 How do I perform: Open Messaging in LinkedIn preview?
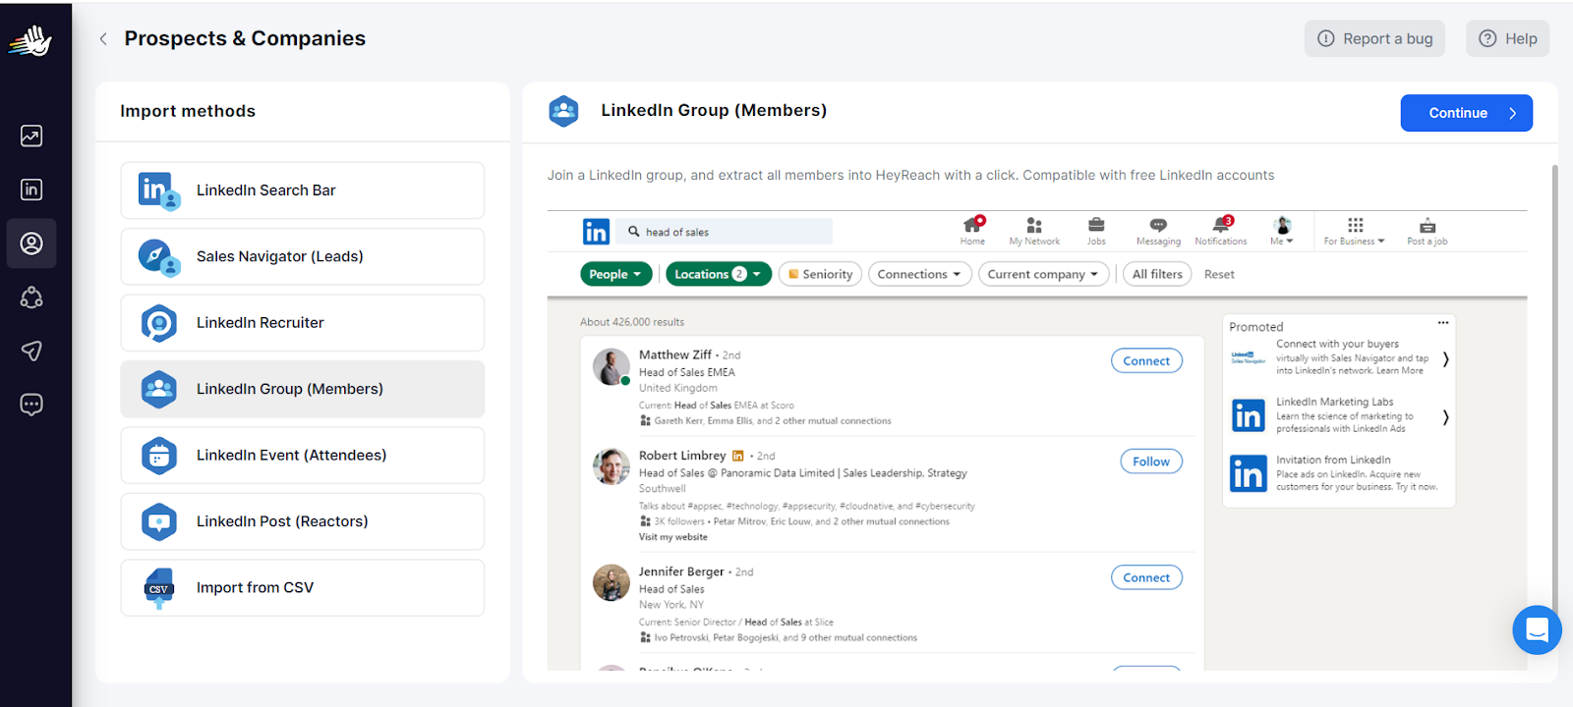coord(1158,231)
